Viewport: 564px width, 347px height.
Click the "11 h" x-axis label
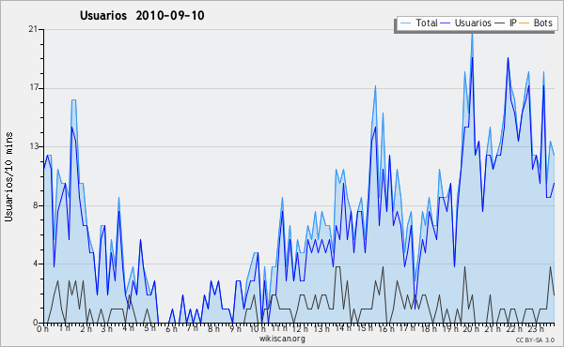point(279,329)
